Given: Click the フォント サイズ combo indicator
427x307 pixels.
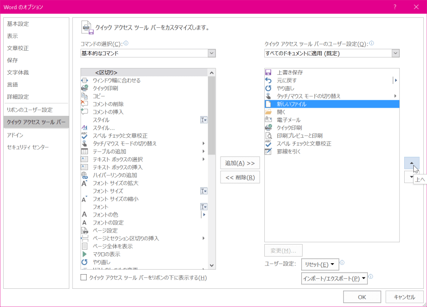Looking at the screenshot, I should pos(204,191).
